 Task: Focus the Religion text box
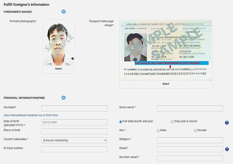point(190,140)
